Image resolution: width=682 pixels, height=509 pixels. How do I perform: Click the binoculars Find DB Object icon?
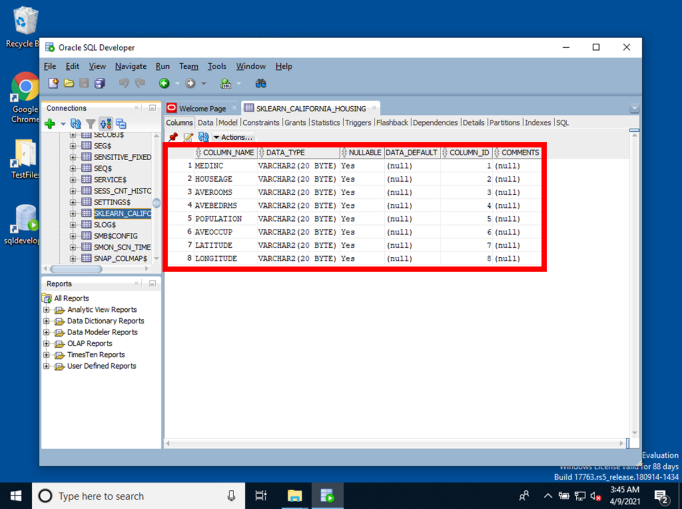click(x=261, y=84)
